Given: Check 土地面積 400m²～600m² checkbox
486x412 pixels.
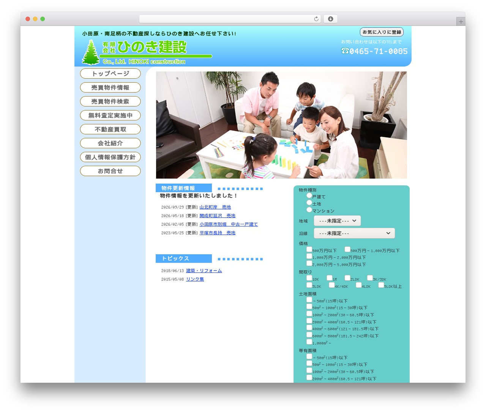Looking at the screenshot, I should 309,328.
